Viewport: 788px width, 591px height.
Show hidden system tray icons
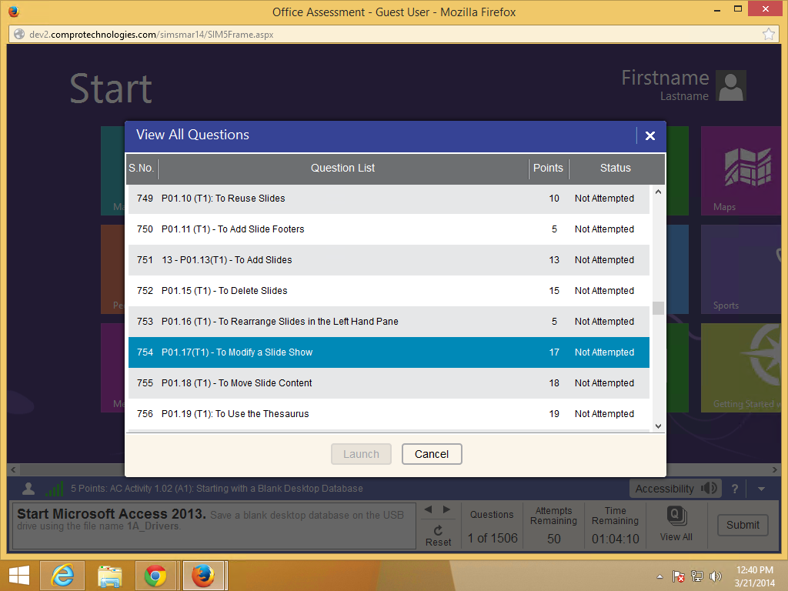[659, 576]
